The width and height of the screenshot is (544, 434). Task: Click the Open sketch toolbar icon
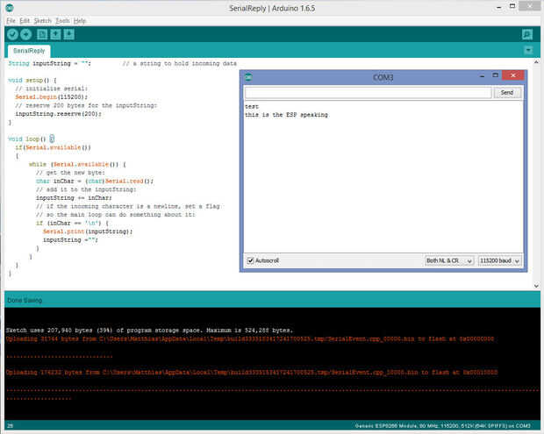coord(55,34)
